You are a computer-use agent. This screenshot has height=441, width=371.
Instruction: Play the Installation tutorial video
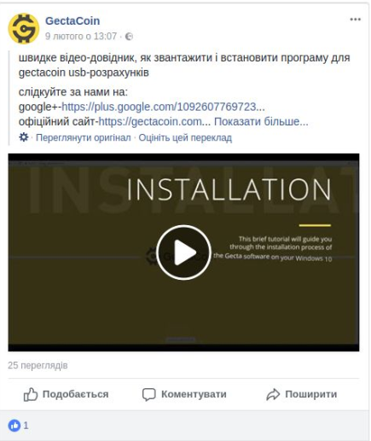[183, 252]
